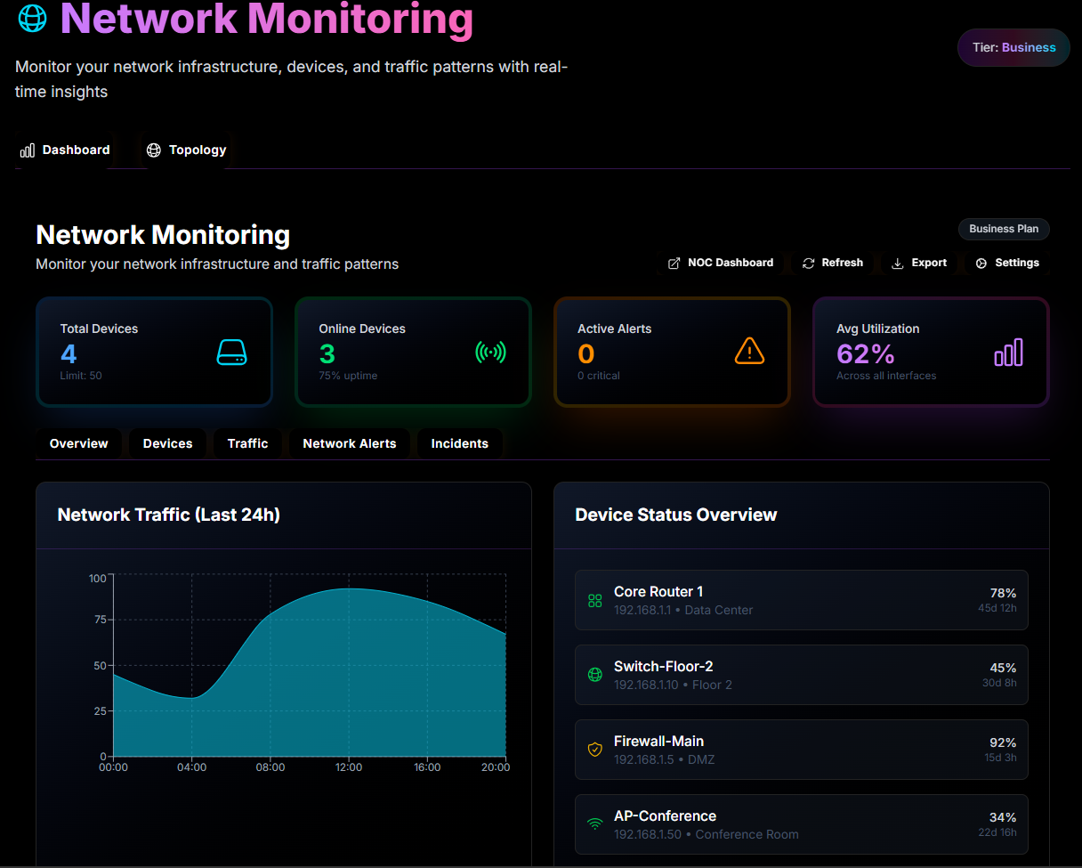This screenshot has height=868, width=1082.
Task: Click the 'Across all interfaces' text
Action: tap(886, 376)
